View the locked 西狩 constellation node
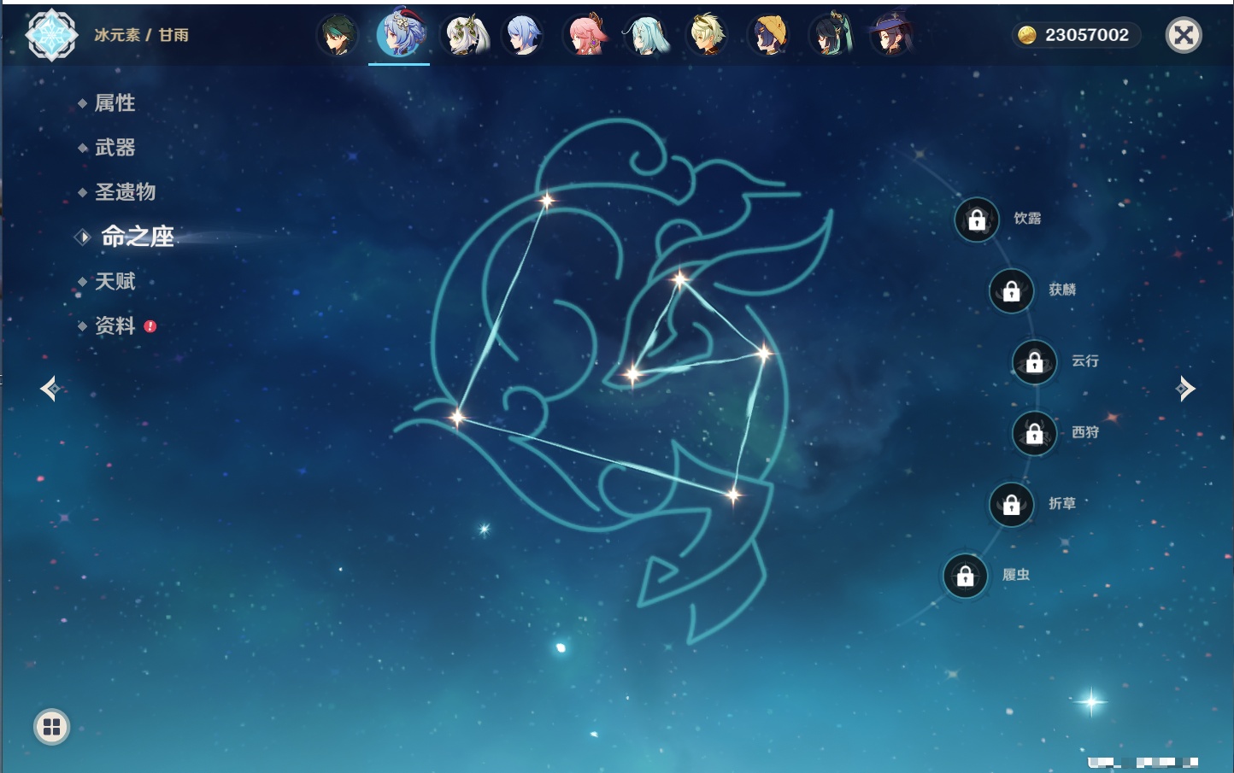The image size is (1234, 773). tap(1034, 434)
